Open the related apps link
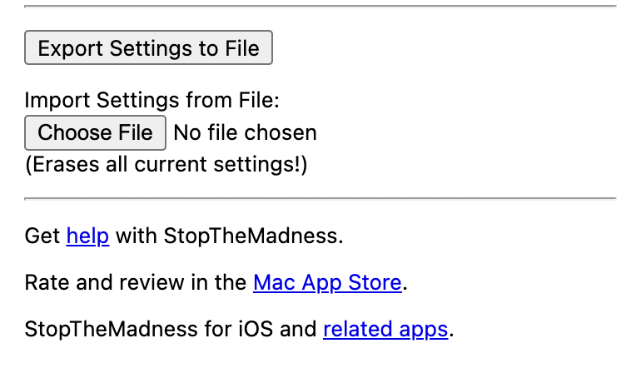Image resolution: width=641 pixels, height=383 pixels. pyautogui.click(x=385, y=329)
